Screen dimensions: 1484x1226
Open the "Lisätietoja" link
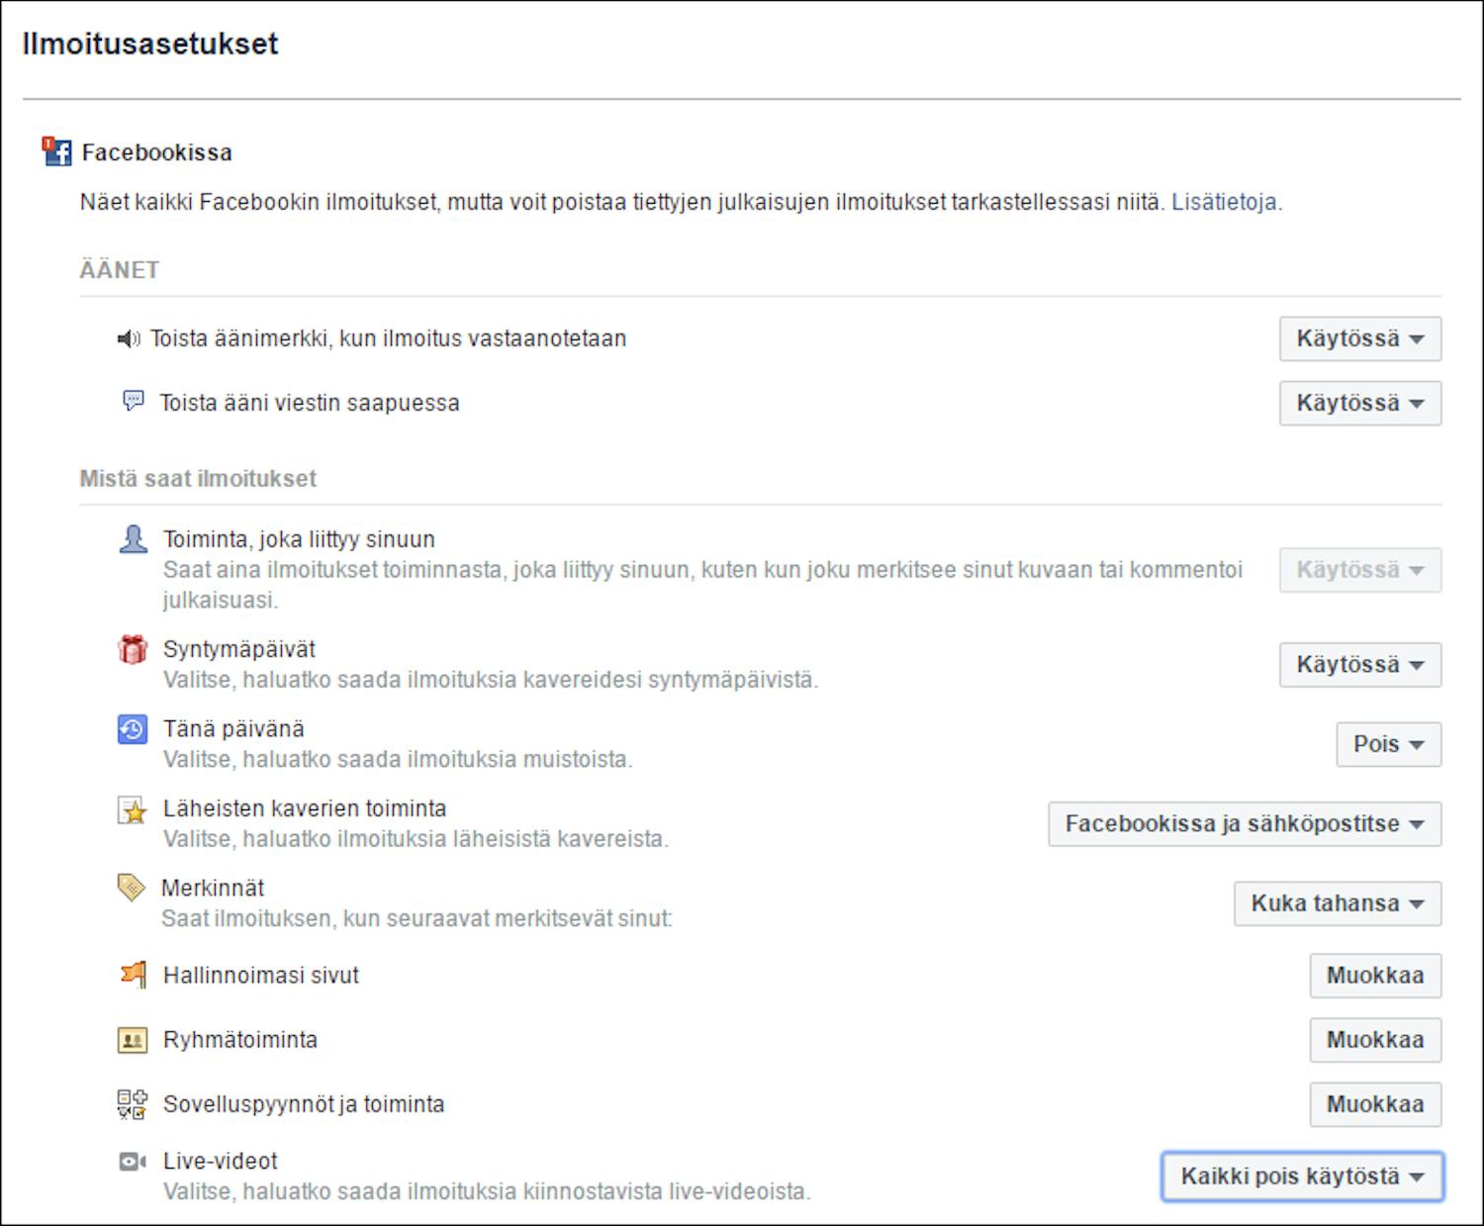pyautogui.click(x=1227, y=202)
